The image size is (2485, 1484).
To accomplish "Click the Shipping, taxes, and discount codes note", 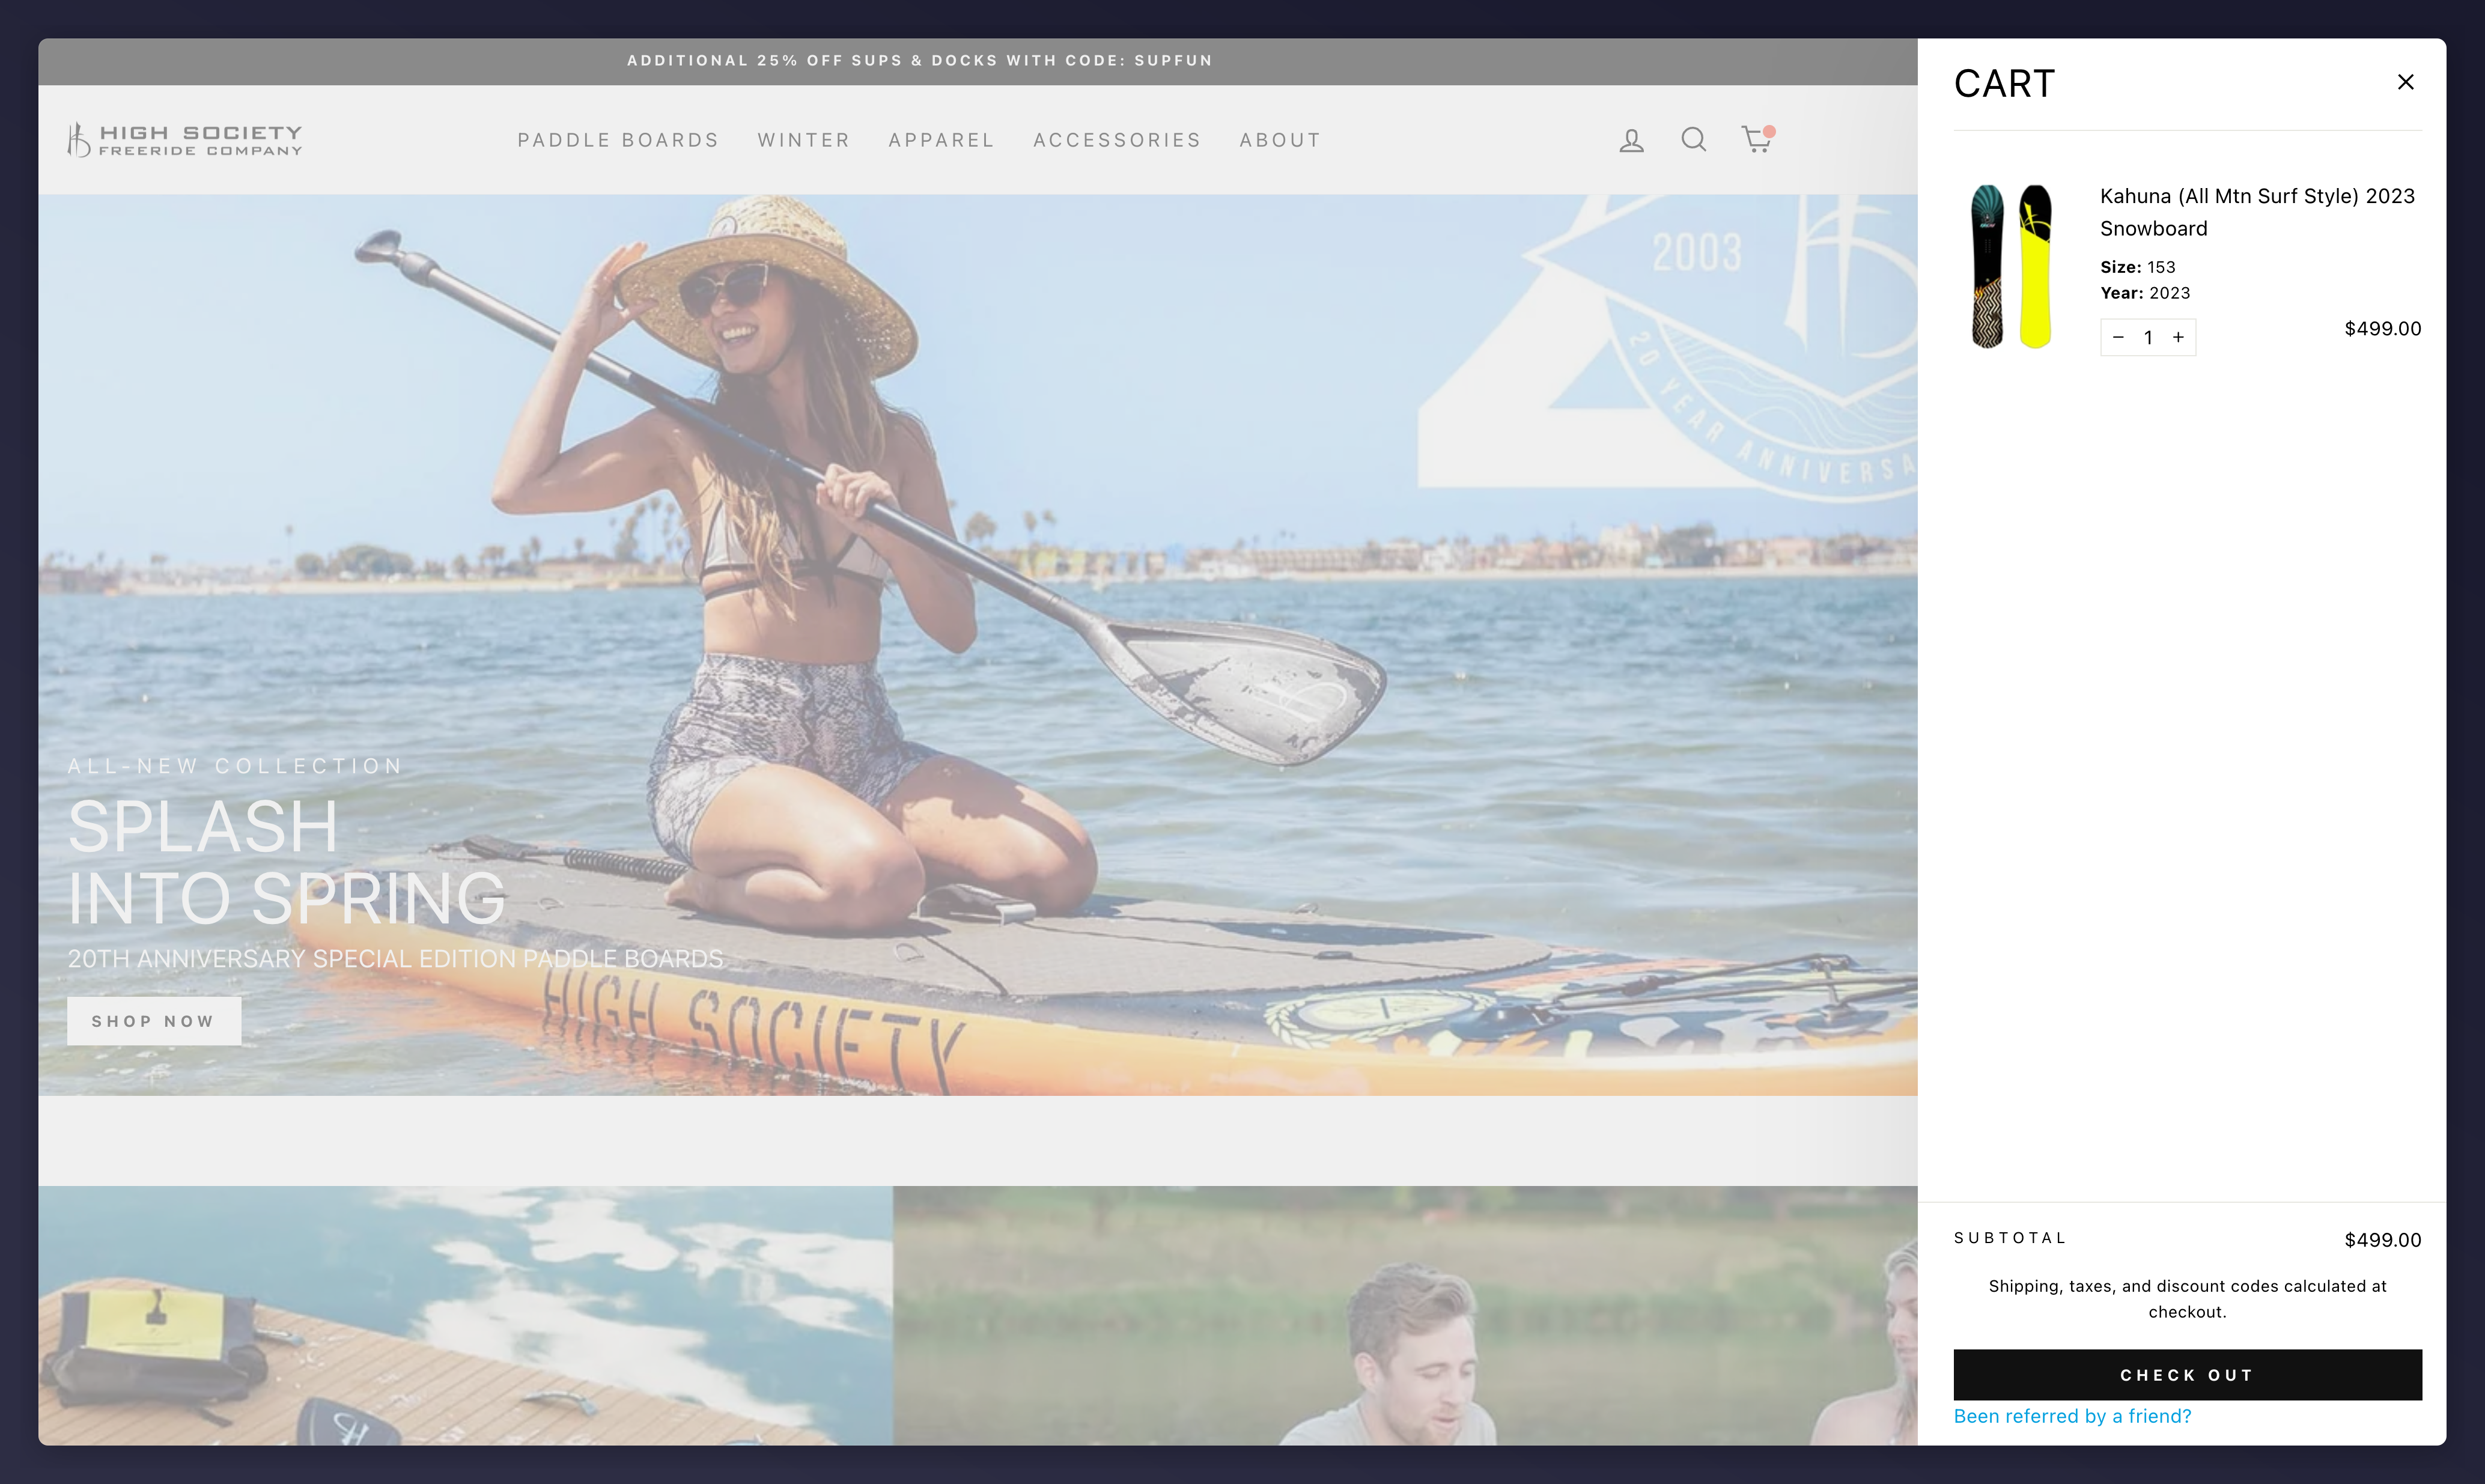I will coord(2187,1299).
